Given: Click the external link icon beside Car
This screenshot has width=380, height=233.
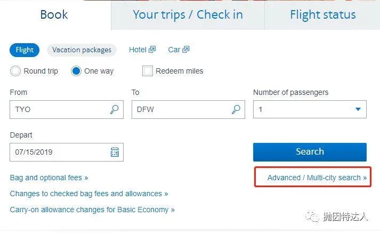Looking at the screenshot, I should tap(185, 50).
